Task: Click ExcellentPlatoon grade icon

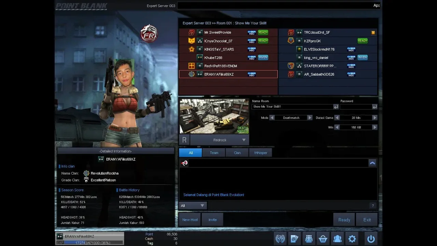Action: [x=86, y=180]
